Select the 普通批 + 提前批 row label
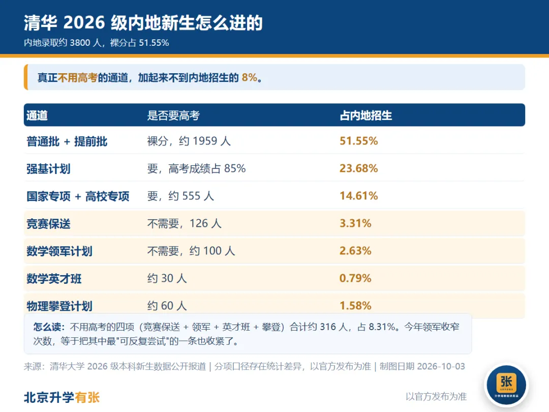 (67, 141)
